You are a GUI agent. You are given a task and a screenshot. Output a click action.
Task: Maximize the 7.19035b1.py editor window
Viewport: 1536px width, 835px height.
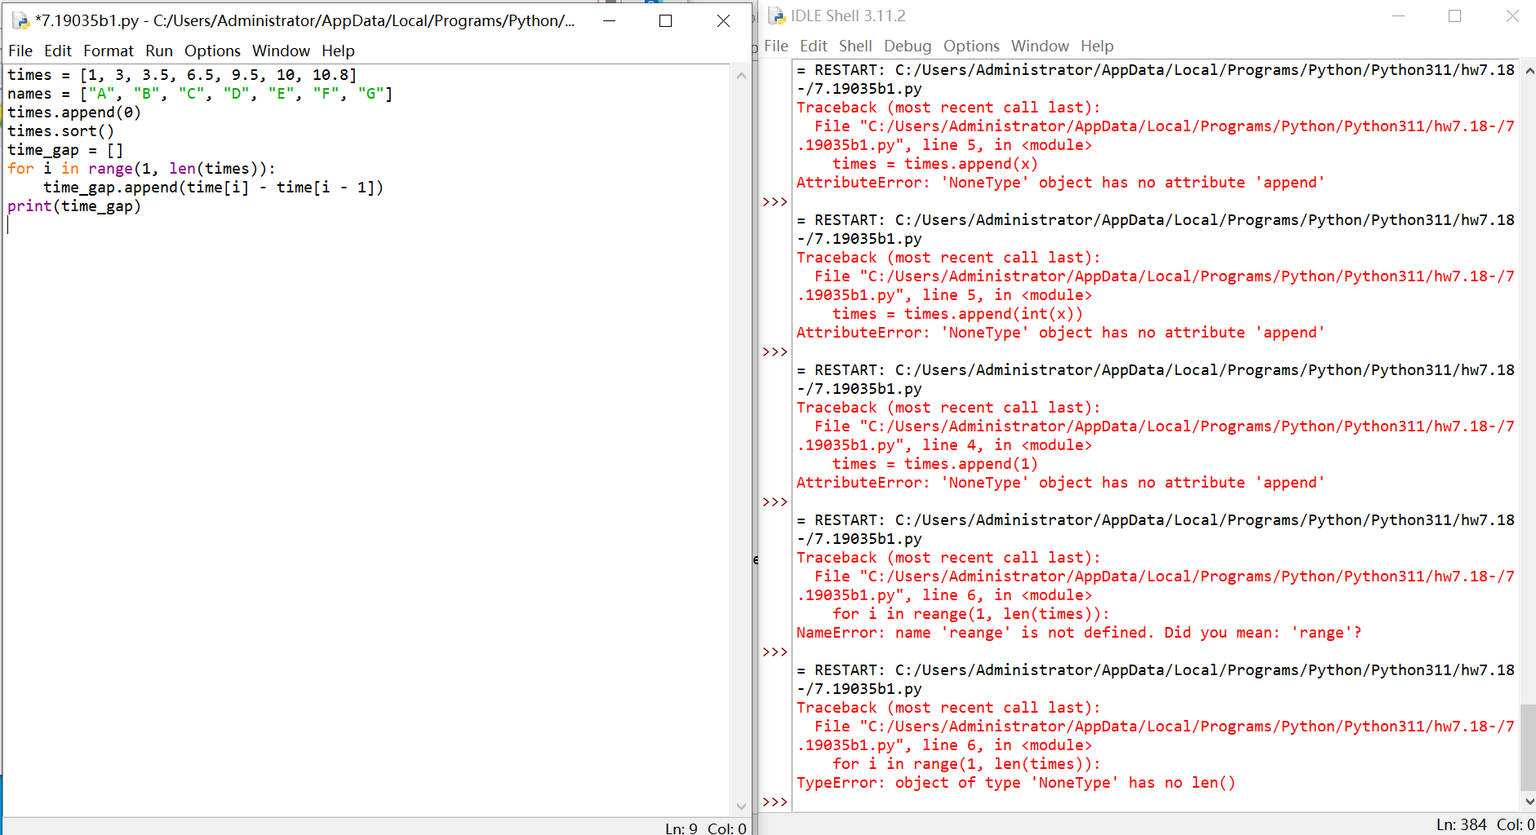[665, 20]
